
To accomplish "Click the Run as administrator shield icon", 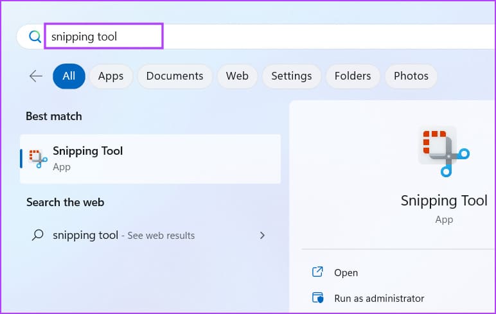I will (x=317, y=298).
